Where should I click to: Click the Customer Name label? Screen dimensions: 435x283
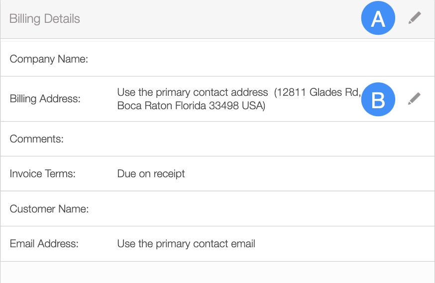point(49,209)
